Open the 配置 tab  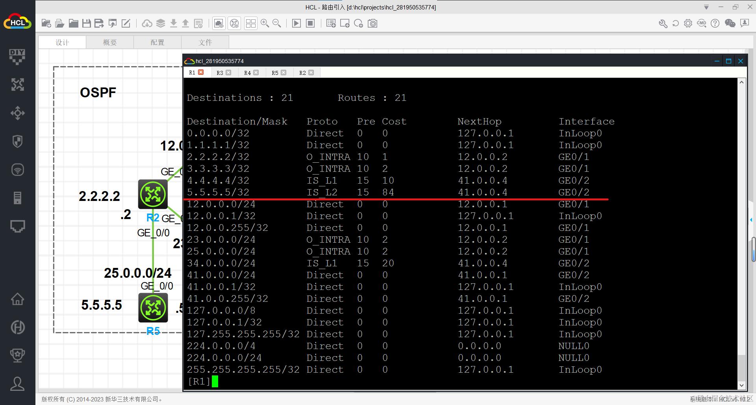coord(157,42)
